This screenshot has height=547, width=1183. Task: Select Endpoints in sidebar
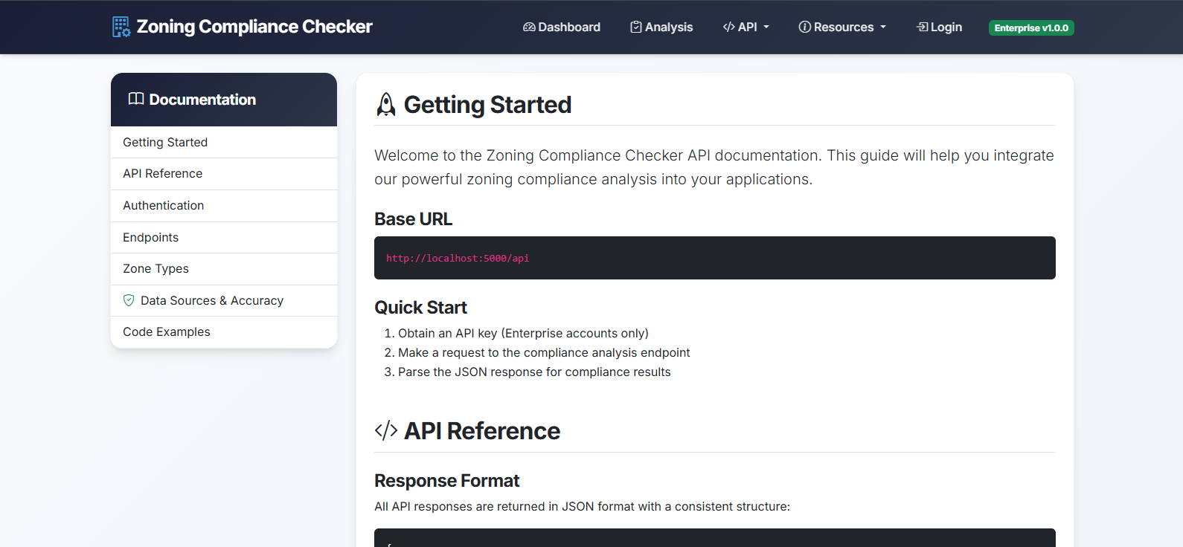click(224, 238)
